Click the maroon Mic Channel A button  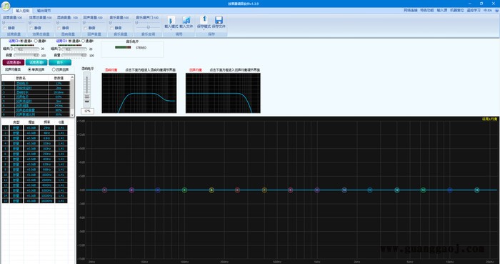click(14, 62)
